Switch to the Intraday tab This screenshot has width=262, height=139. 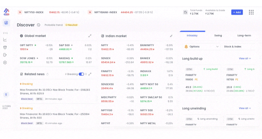pos(192,36)
